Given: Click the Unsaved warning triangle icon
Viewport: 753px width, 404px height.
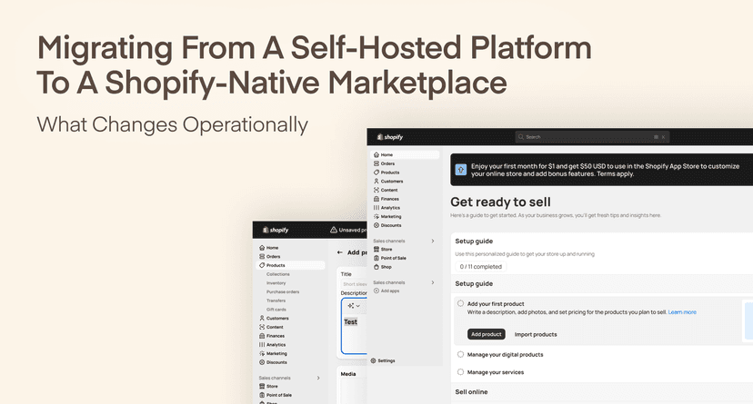Looking at the screenshot, I should point(334,230).
